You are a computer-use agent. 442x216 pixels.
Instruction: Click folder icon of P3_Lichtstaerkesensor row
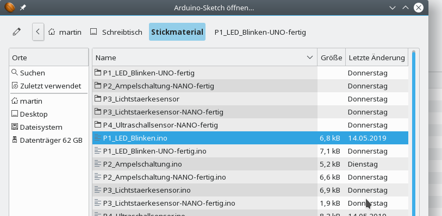[x=97, y=99]
